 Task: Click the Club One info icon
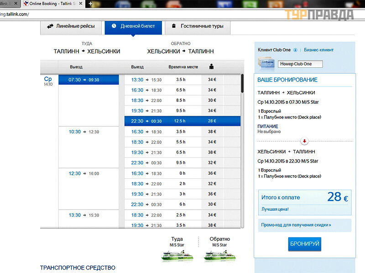pyautogui.click(x=295, y=50)
